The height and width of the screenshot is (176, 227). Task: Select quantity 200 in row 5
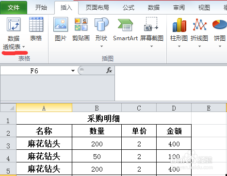(x=97, y=169)
